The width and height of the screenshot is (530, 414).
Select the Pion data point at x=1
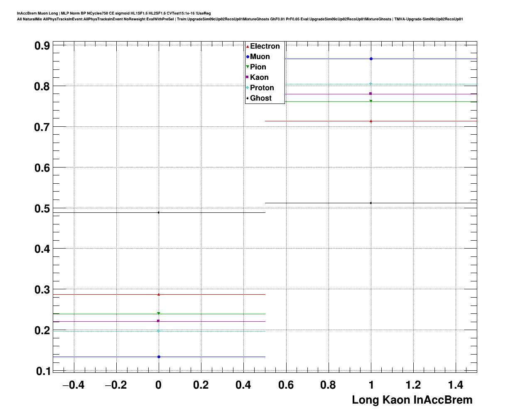(371, 101)
